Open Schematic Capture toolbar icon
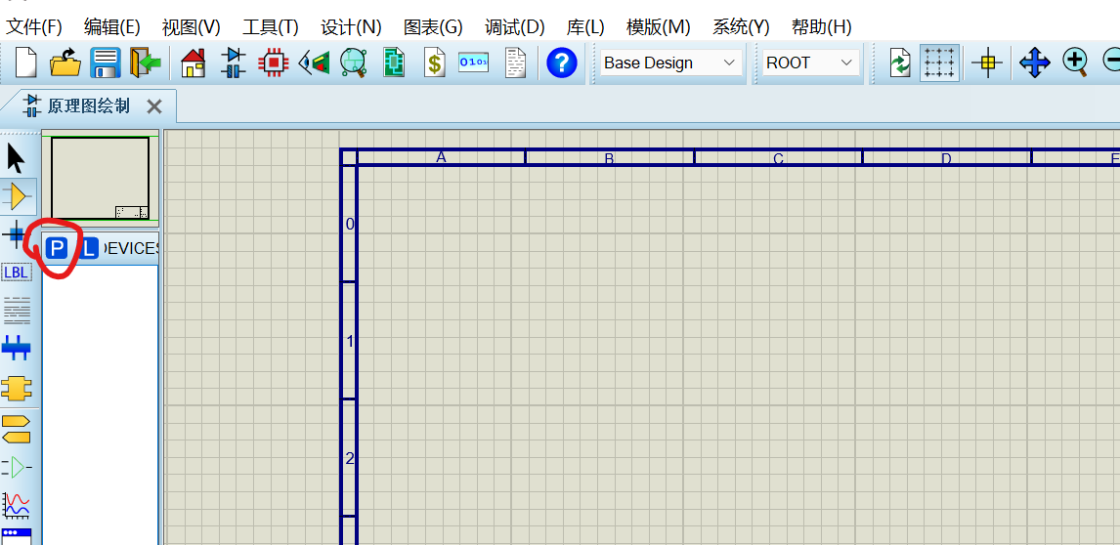1120x545 pixels. pyautogui.click(x=234, y=63)
